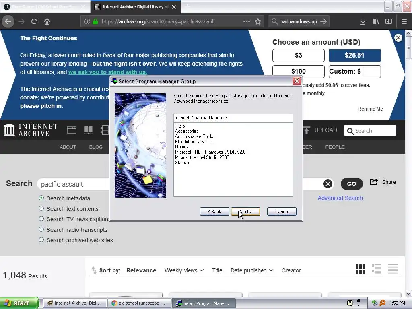Bookmark this page with the star icon
The image size is (412, 309).
click(258, 22)
